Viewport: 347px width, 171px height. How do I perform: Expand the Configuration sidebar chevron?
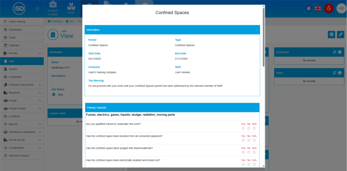coord(40,148)
